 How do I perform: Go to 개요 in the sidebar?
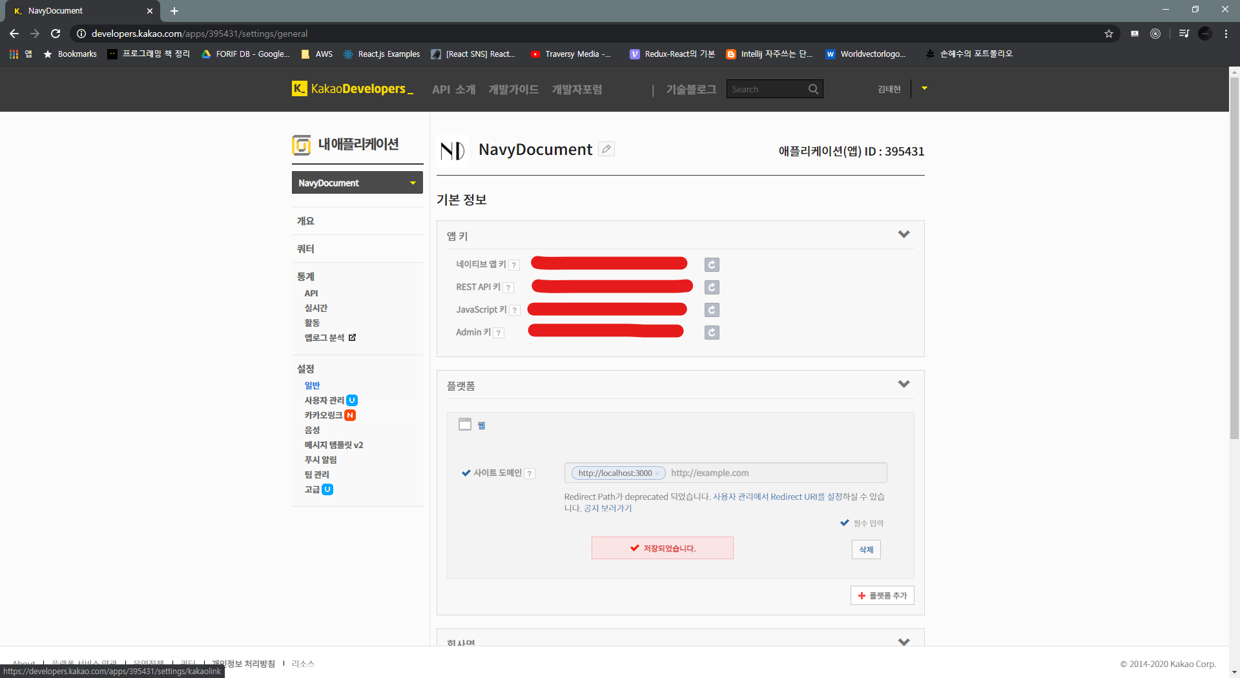(x=305, y=221)
